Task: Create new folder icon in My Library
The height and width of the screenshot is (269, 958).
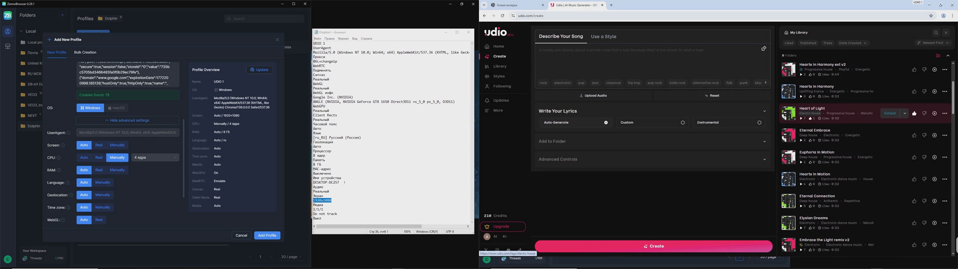Action: [x=938, y=55]
